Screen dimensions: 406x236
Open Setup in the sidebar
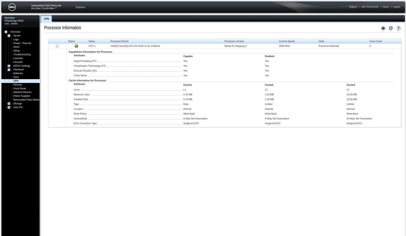tap(16, 51)
